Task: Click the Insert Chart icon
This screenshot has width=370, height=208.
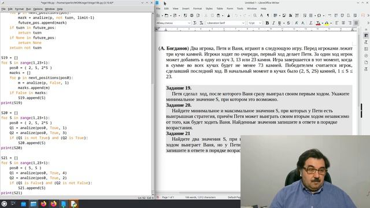Action: point(290,16)
